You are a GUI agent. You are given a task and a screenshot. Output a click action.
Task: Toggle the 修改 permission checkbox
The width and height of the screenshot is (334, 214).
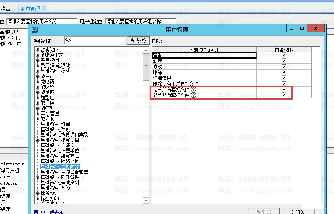pyautogui.click(x=284, y=66)
